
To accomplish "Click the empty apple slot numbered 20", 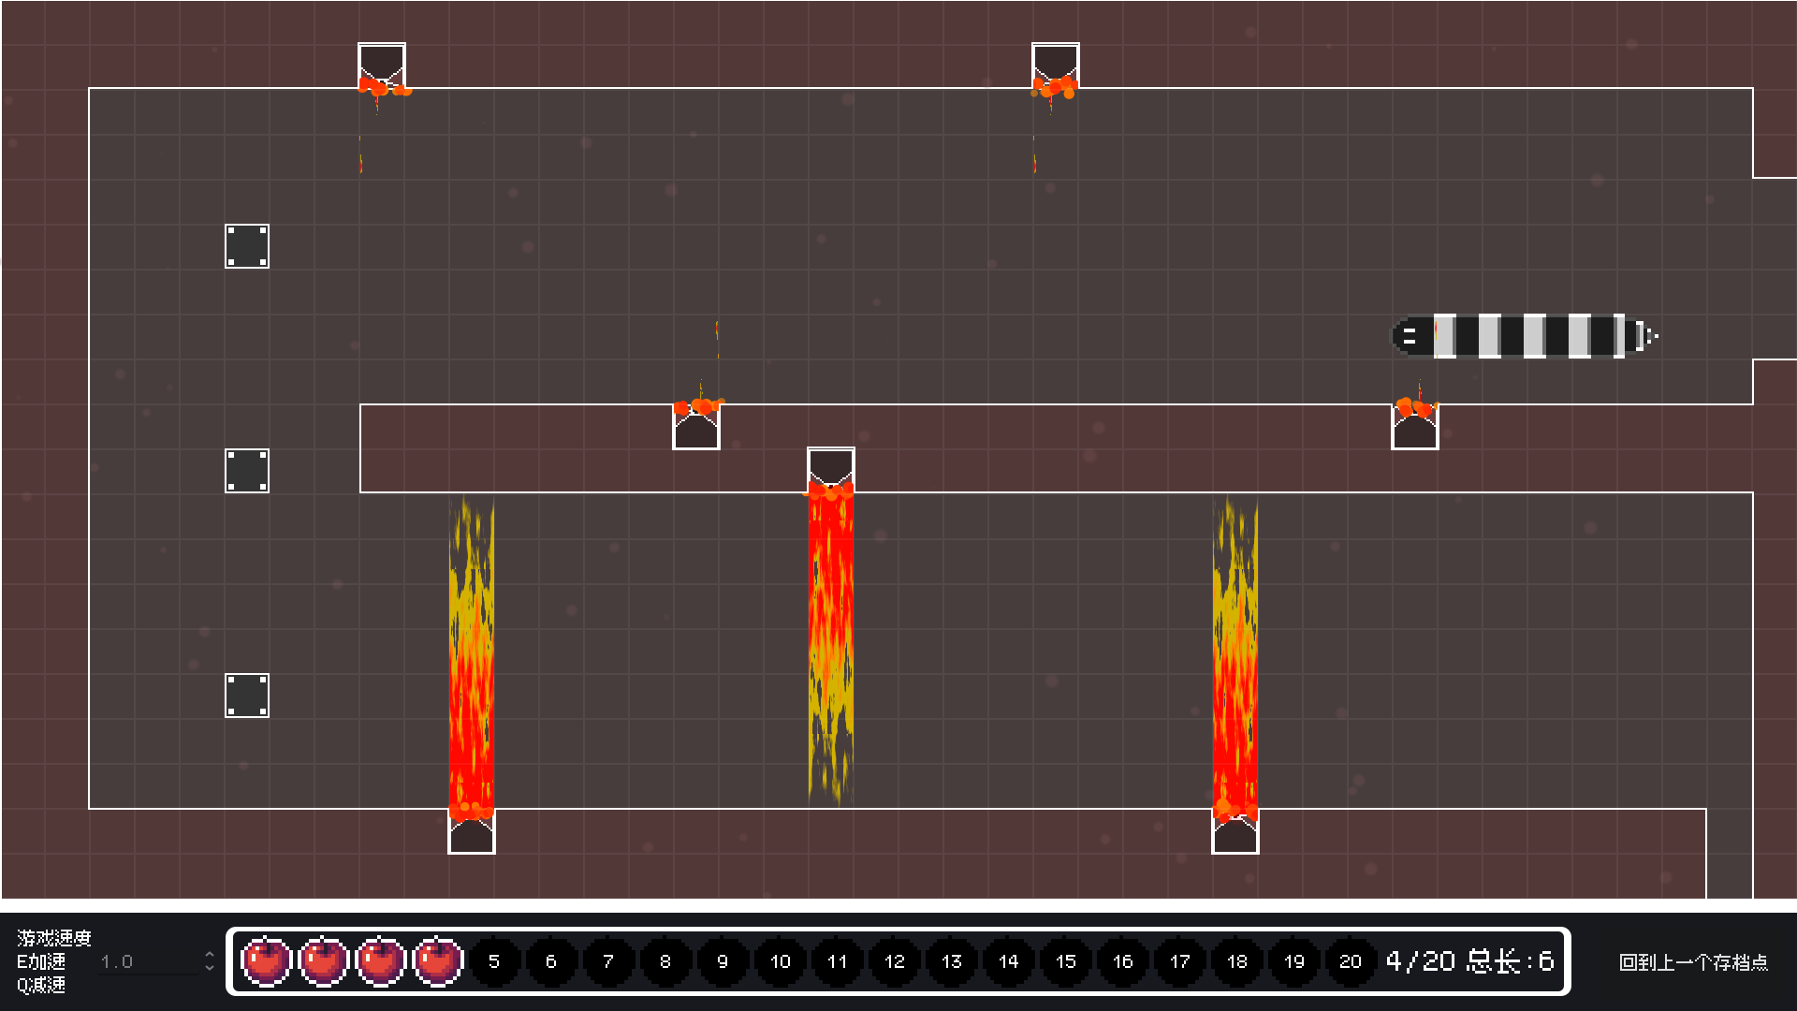I will (x=1350, y=961).
